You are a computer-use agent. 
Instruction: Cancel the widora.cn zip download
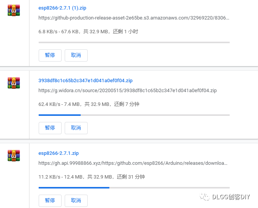[76, 128]
